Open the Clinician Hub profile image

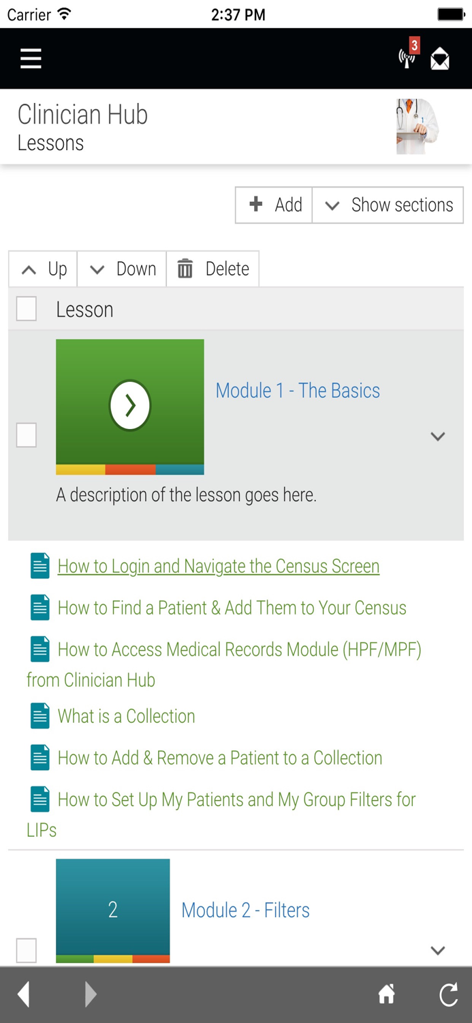(418, 127)
